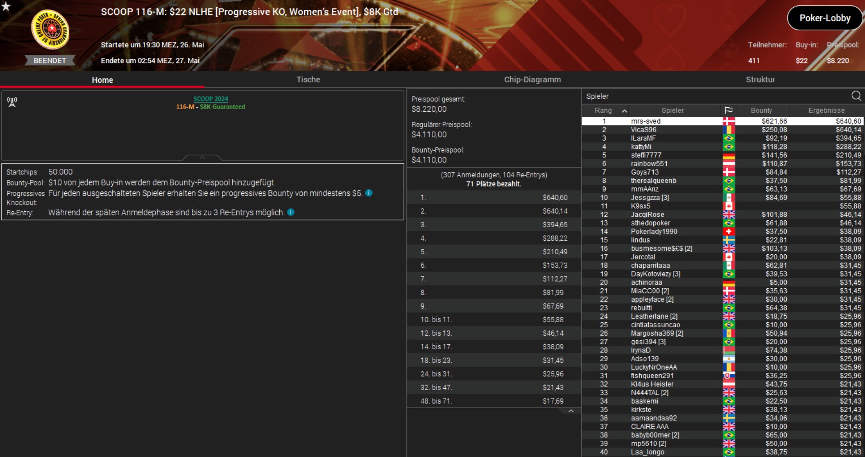Select player mrs-sved in ranking list

(645, 121)
